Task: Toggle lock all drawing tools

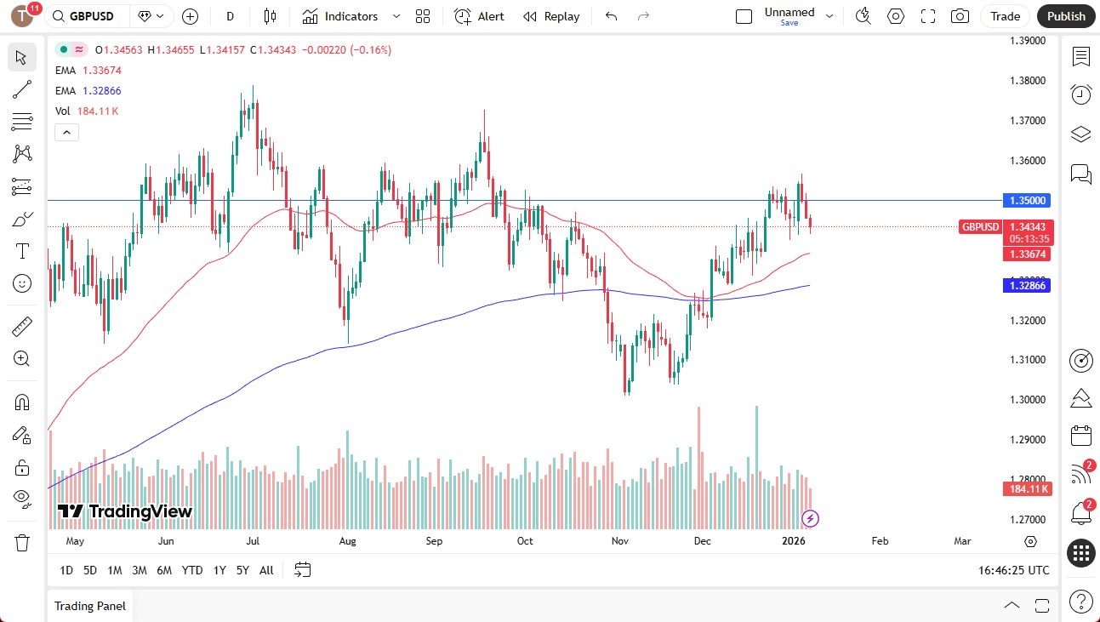Action: [x=22, y=467]
